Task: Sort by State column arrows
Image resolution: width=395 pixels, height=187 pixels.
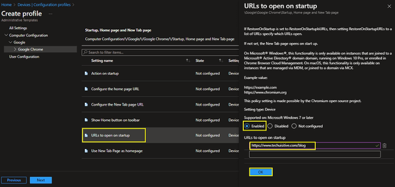Action: 221,61
